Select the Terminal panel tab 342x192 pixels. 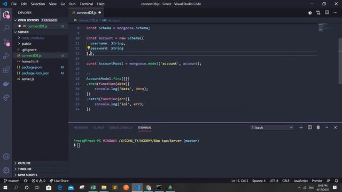pyautogui.click(x=144, y=127)
